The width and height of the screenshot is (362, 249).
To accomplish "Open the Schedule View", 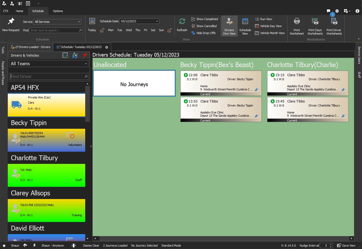I will pyautogui.click(x=245, y=26).
